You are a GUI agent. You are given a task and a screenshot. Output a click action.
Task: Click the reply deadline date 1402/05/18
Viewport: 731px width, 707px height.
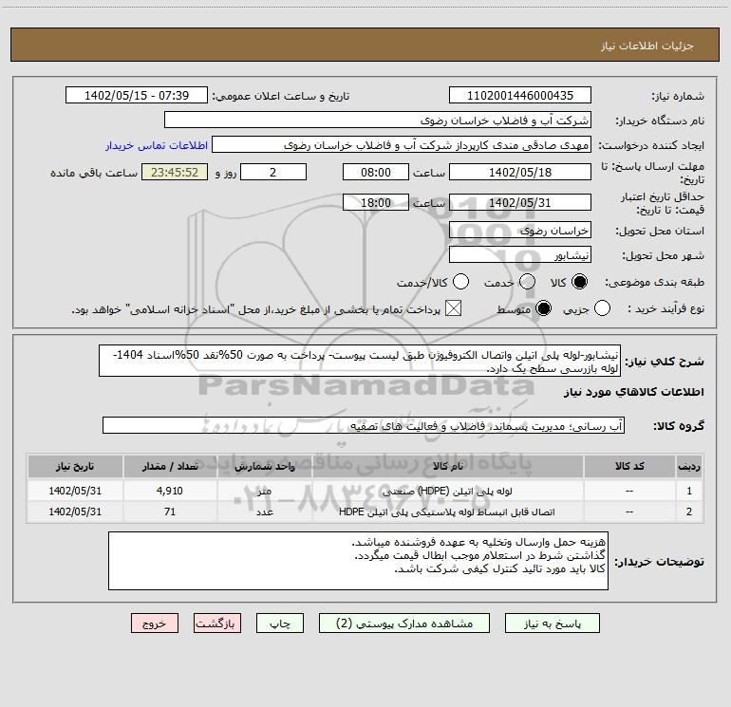click(520, 172)
